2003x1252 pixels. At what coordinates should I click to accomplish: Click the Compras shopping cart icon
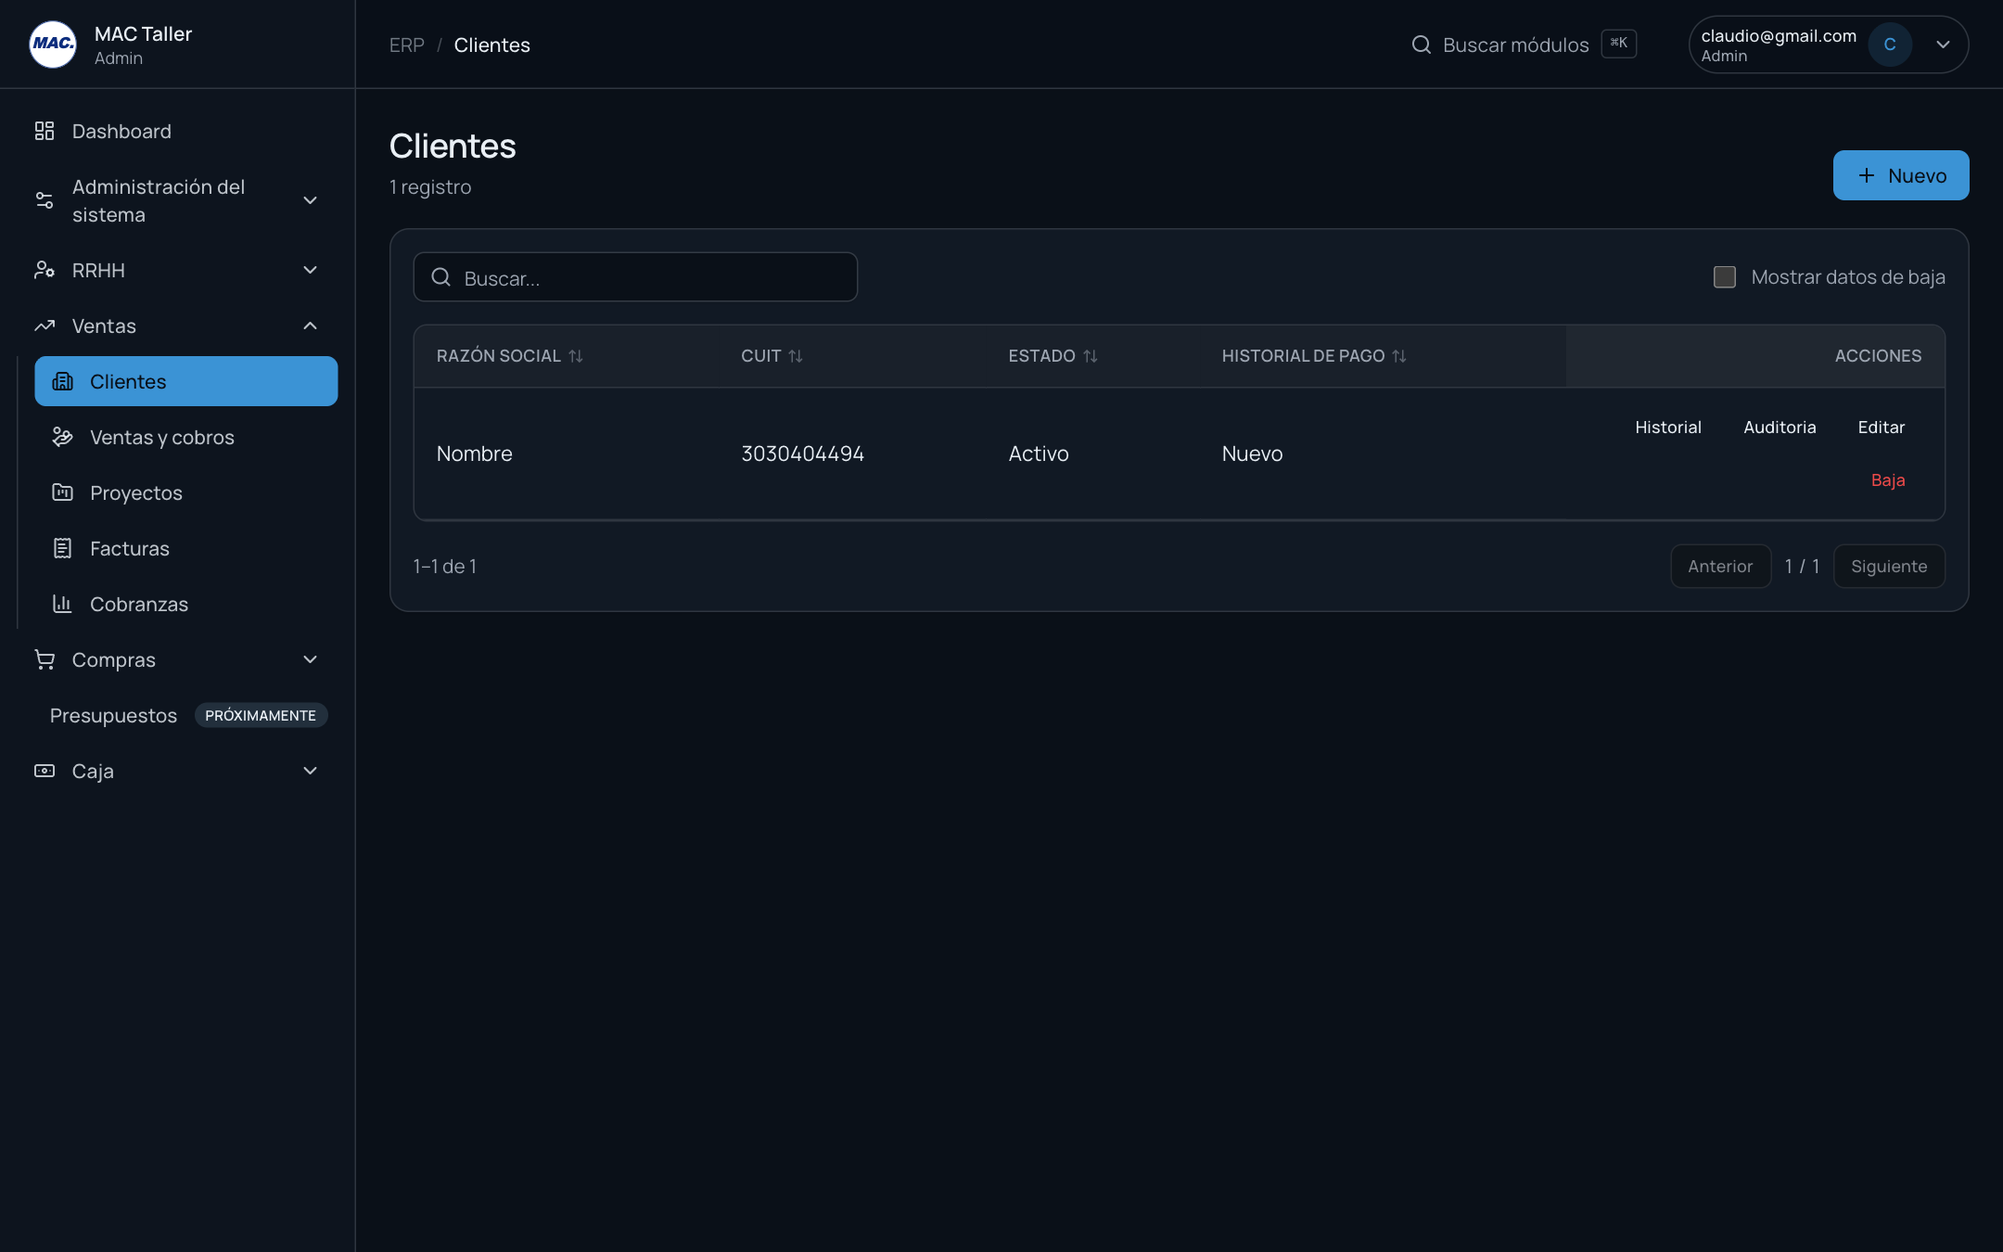[45, 659]
